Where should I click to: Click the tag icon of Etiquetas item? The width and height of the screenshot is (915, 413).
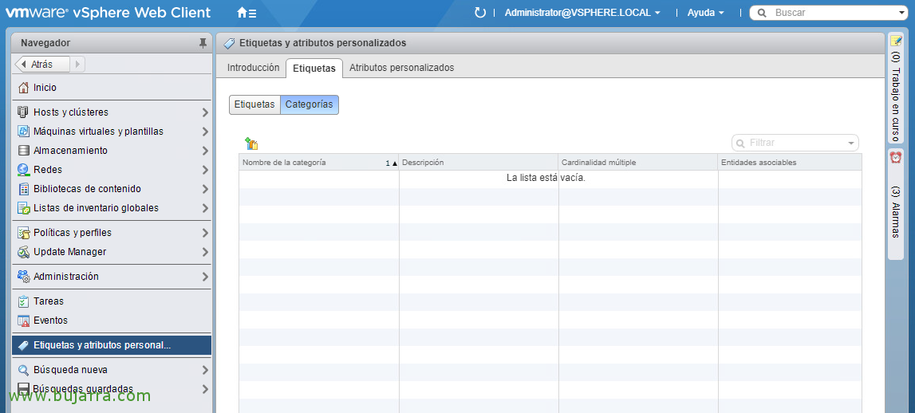point(23,345)
